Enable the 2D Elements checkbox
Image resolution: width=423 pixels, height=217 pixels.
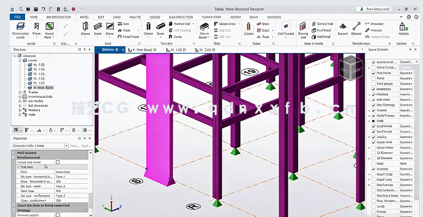pyautogui.click(x=373, y=158)
